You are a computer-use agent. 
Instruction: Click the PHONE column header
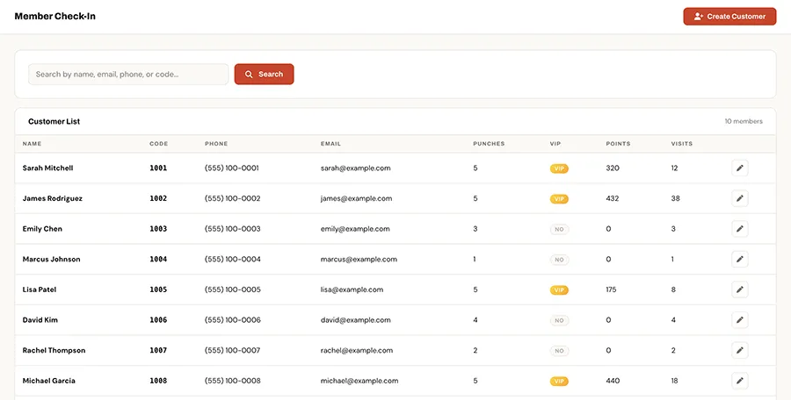coord(216,144)
